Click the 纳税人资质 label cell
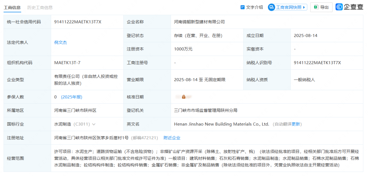 (x=267, y=80)
